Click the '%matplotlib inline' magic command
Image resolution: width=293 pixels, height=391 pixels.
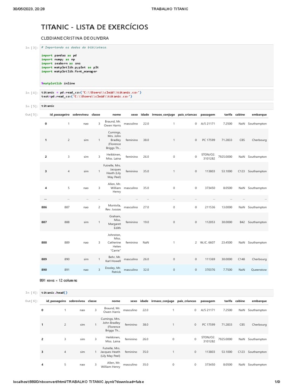coord(58,83)
